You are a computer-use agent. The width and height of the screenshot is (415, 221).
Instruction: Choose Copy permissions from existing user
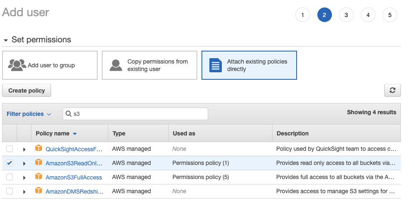pos(150,65)
